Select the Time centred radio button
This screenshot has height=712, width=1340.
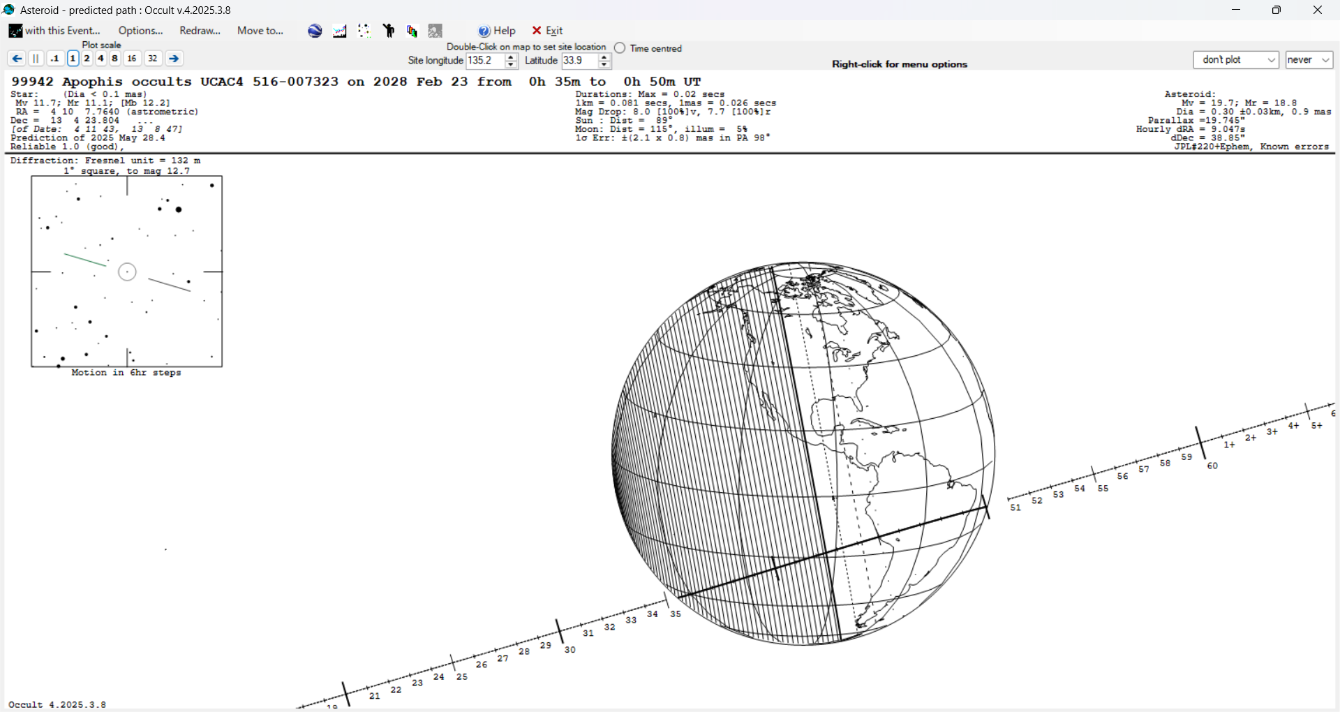pyautogui.click(x=620, y=48)
